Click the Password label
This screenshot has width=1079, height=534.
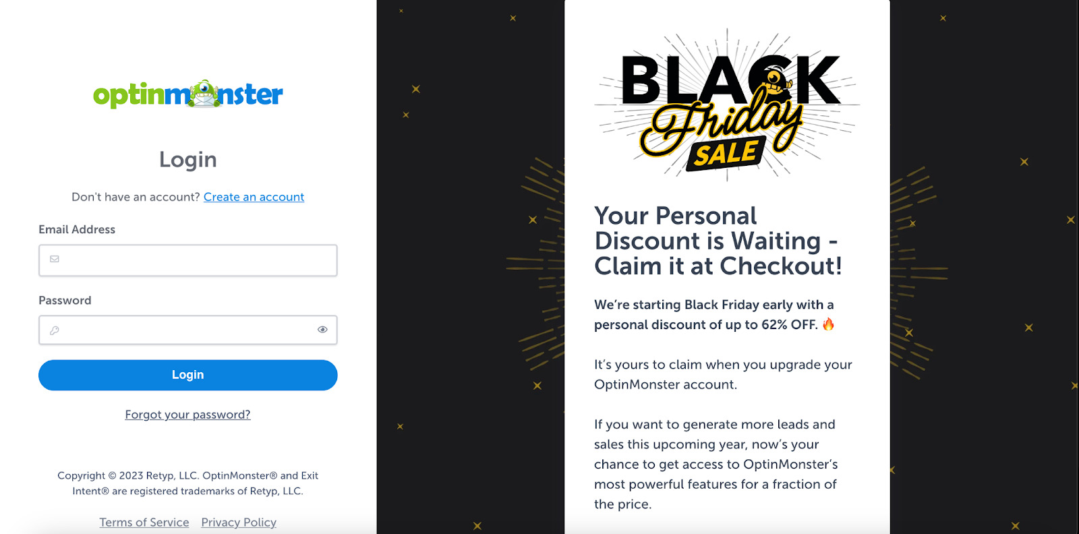point(65,300)
